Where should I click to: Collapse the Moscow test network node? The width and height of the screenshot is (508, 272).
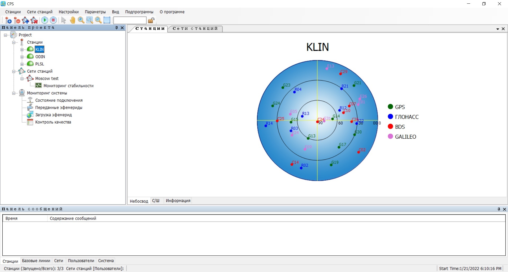tap(22, 79)
